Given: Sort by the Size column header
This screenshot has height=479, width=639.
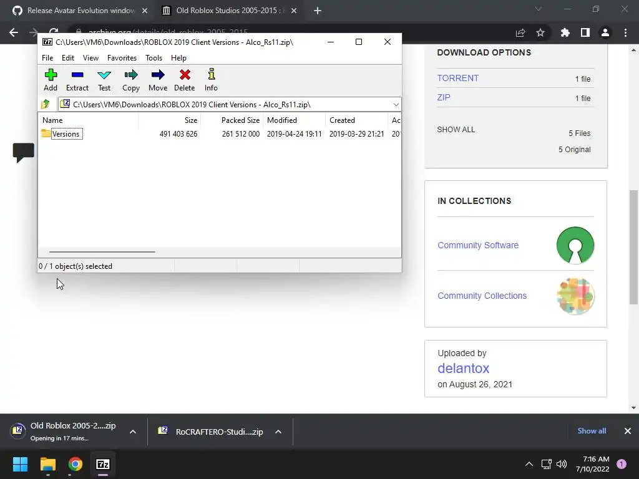Looking at the screenshot, I should point(170,120).
